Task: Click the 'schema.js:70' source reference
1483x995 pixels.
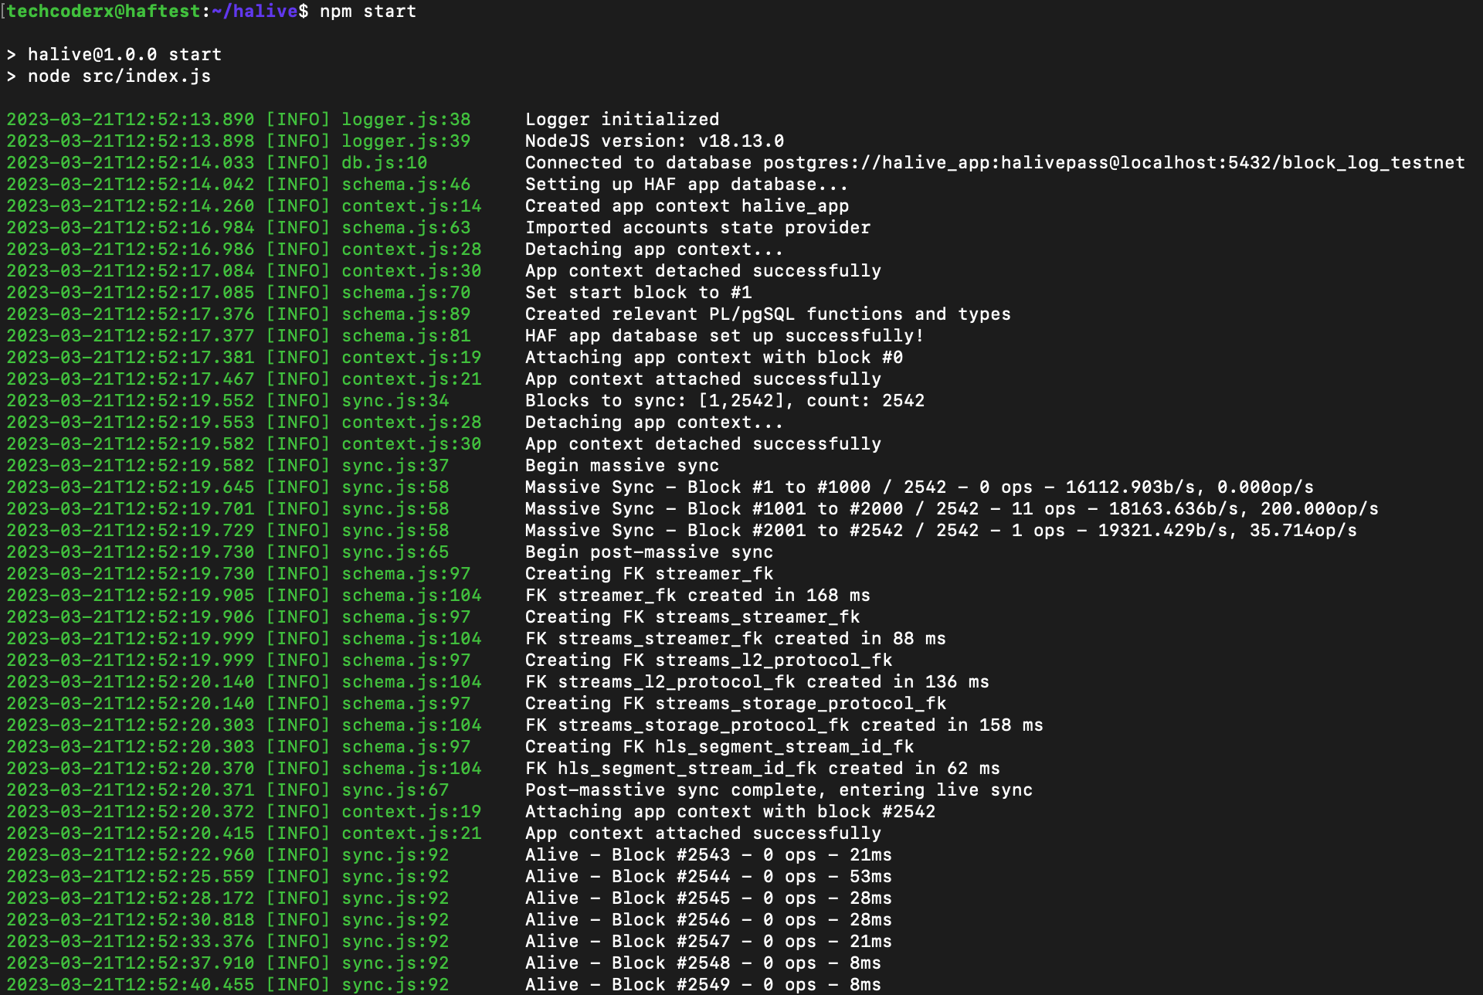Action: coord(406,293)
